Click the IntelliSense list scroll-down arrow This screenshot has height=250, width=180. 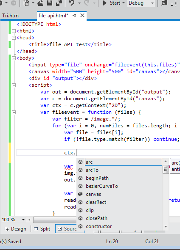coord(166,227)
